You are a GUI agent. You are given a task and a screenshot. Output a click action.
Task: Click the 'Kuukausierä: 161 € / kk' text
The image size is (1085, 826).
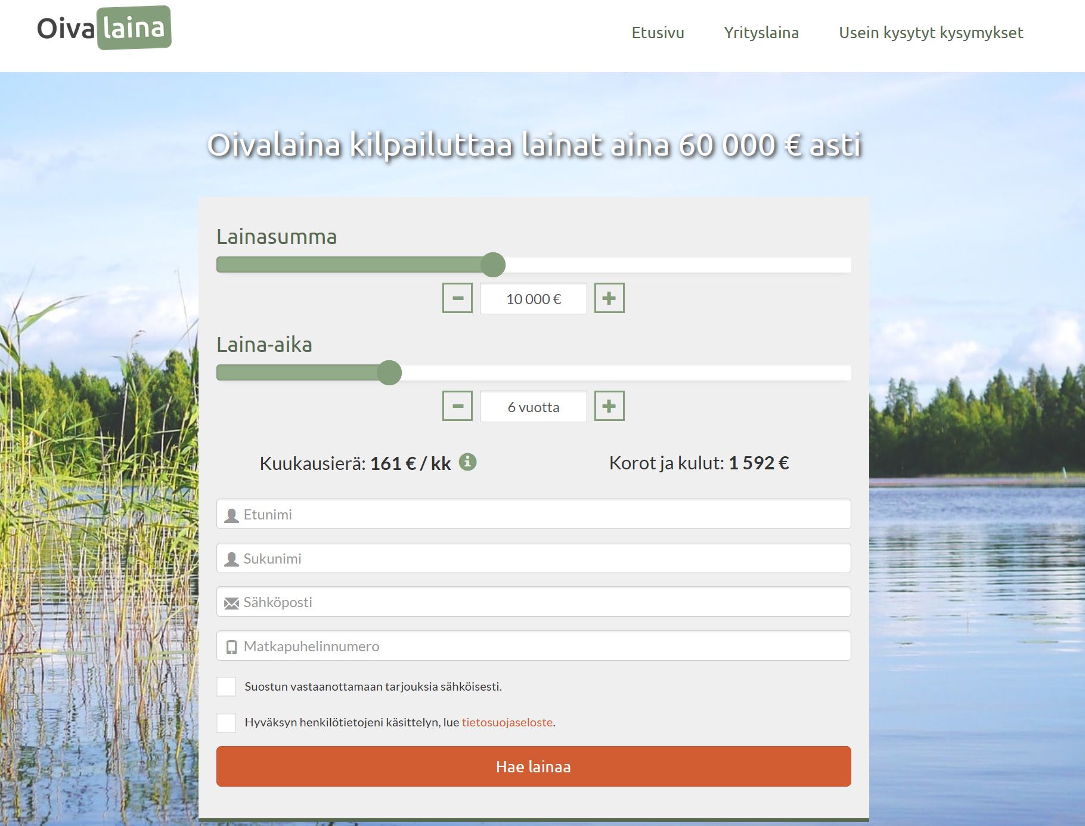point(355,463)
